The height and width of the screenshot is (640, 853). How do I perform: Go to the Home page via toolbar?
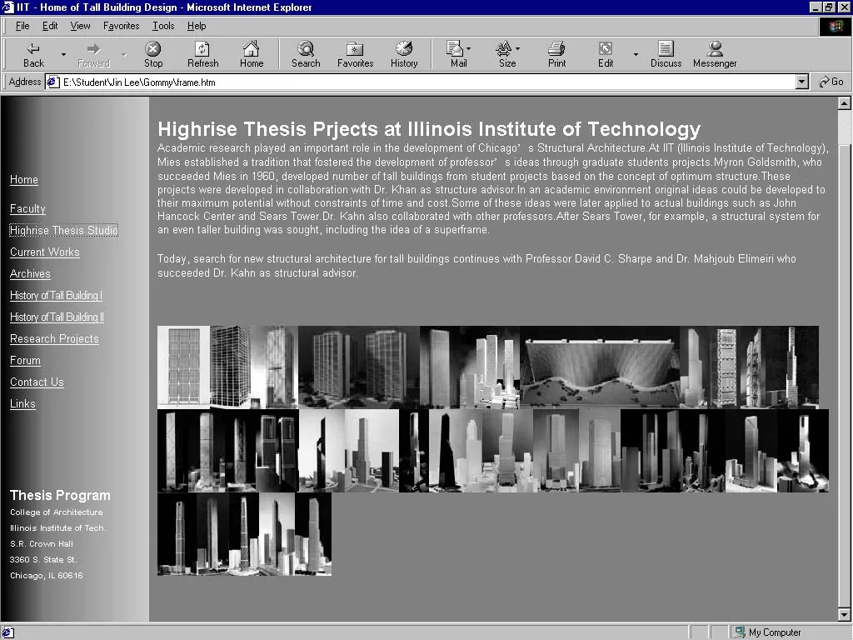252,54
